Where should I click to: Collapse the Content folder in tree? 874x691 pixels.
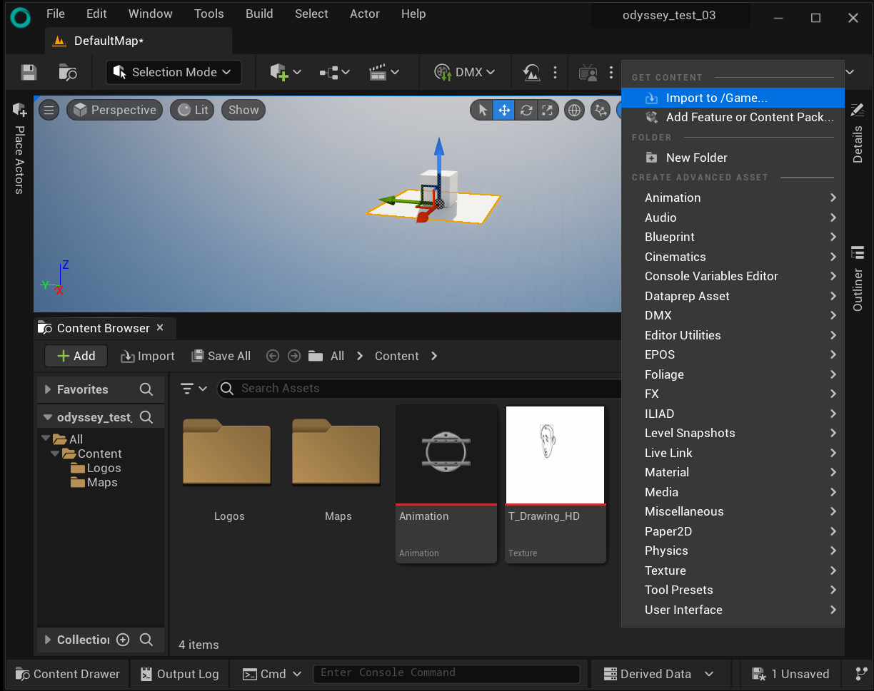[x=55, y=454]
